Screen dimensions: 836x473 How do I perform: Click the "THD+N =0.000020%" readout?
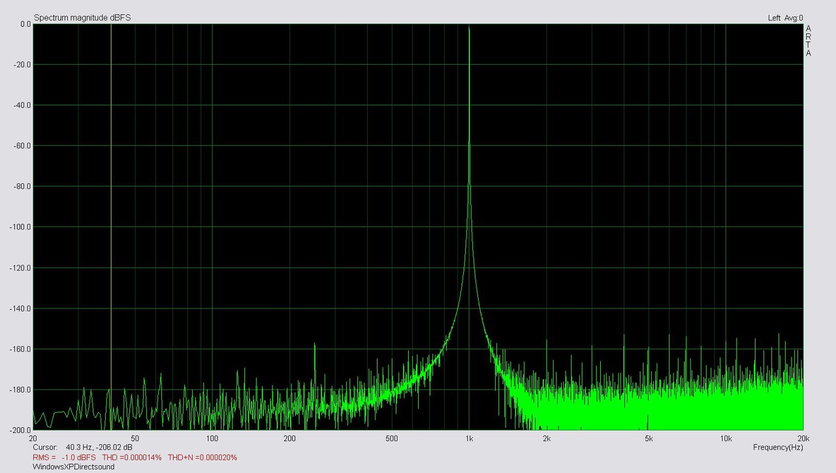coord(202,457)
